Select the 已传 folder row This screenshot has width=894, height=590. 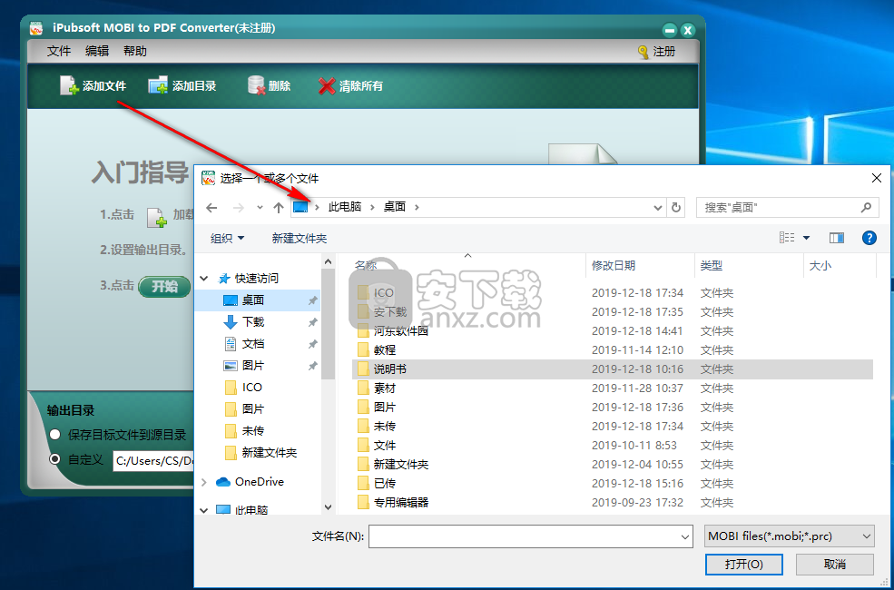[613, 484]
